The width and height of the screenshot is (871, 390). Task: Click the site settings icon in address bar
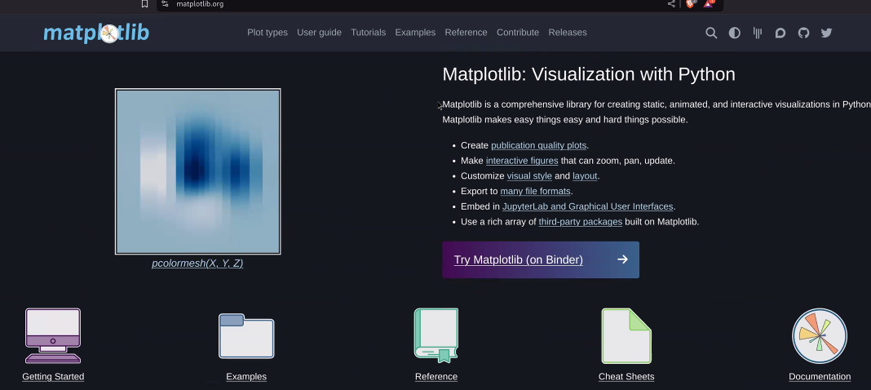[x=165, y=4]
